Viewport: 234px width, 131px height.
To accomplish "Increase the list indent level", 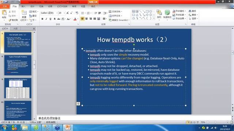I will (x=99, y=13).
